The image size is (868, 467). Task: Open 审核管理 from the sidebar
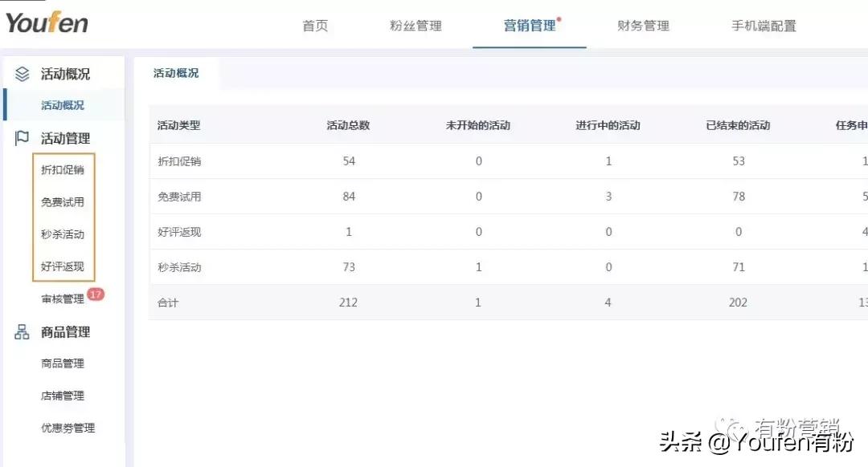[63, 298]
